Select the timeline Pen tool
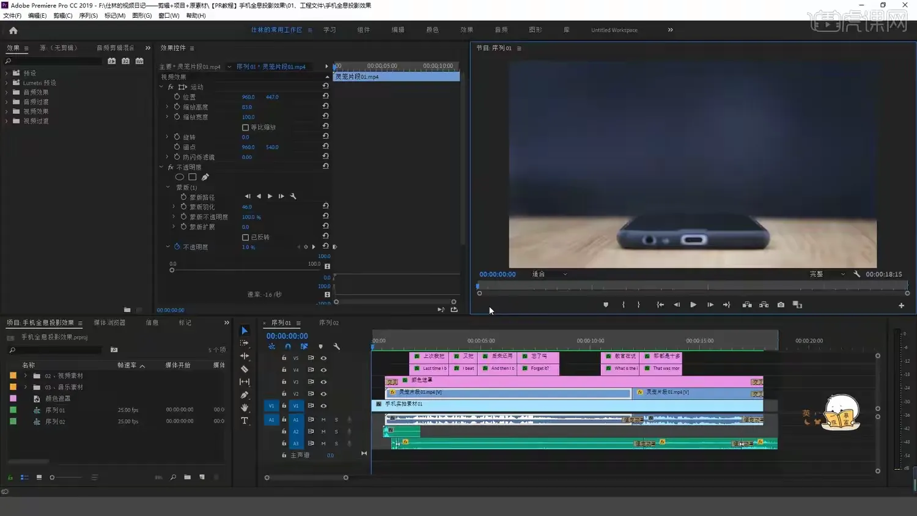Screen dimensions: 917x516 tap(245, 394)
